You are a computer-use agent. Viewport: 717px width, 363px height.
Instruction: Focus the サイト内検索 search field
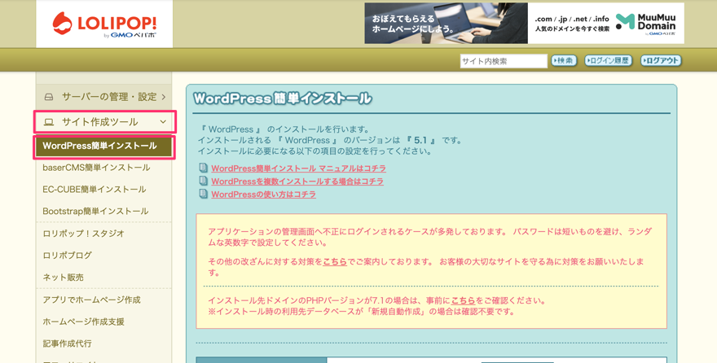(x=504, y=61)
